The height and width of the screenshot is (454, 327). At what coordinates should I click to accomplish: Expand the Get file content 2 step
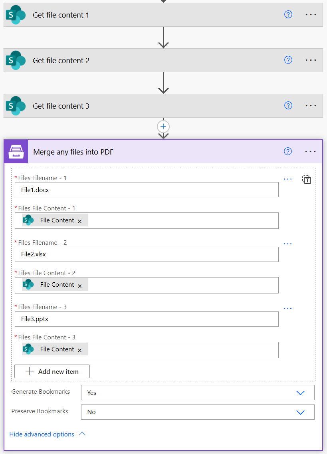point(163,60)
